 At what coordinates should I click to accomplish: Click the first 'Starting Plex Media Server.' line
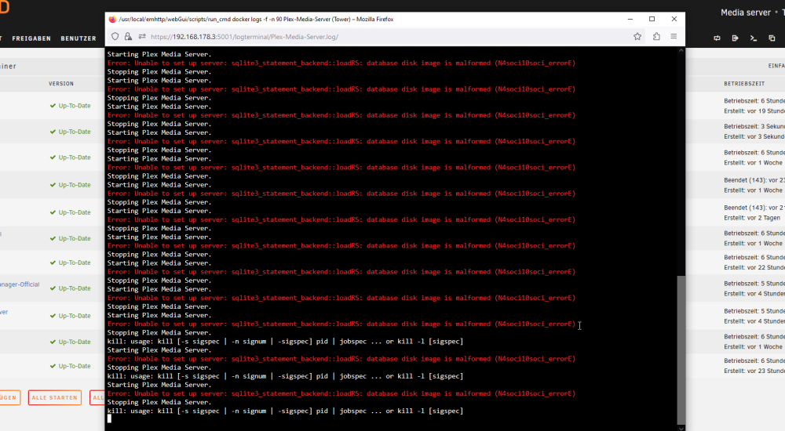[159, 55]
